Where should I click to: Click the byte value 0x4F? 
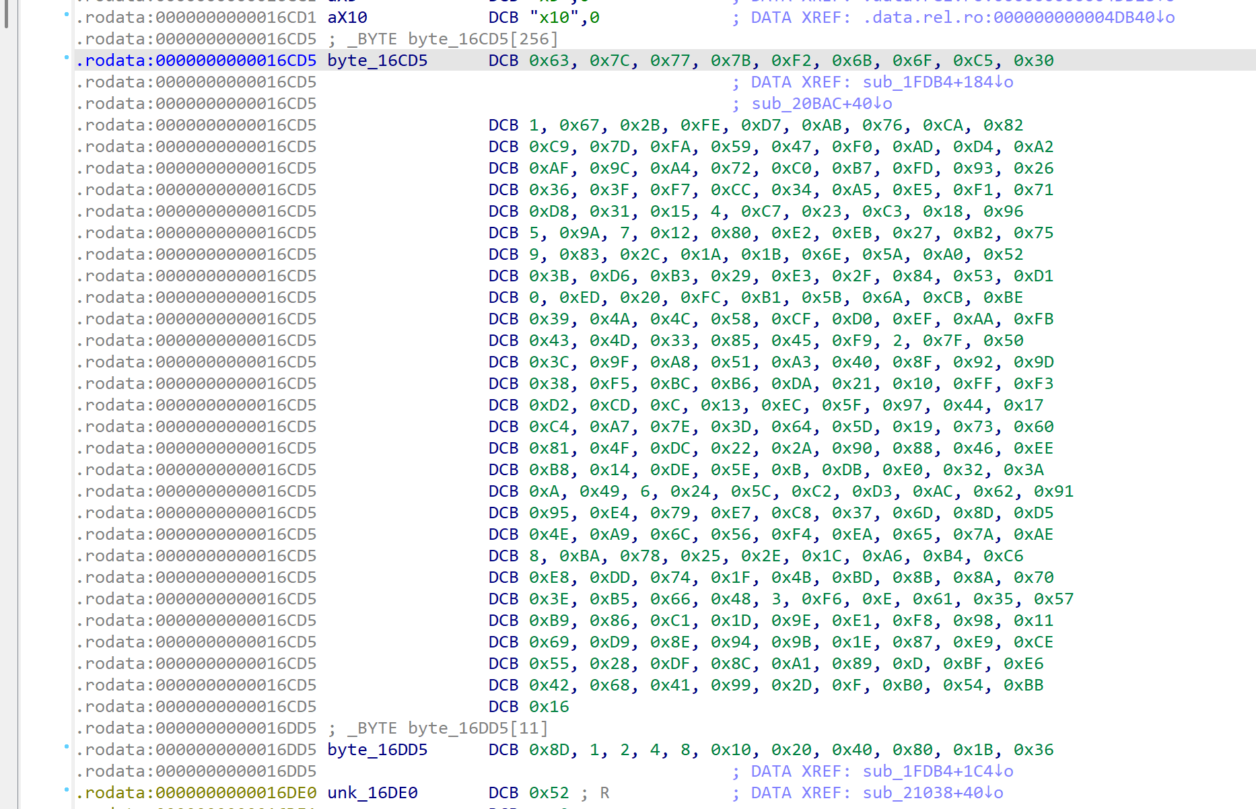pyautogui.click(x=610, y=448)
